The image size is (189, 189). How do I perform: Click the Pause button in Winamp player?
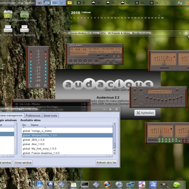[x=80, y=61]
